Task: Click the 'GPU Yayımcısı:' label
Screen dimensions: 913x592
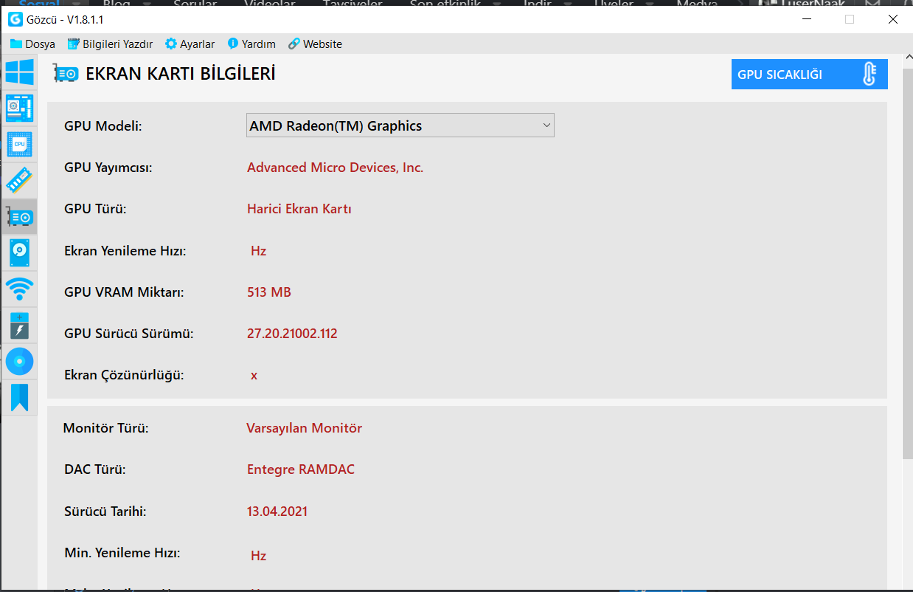Action: (108, 168)
